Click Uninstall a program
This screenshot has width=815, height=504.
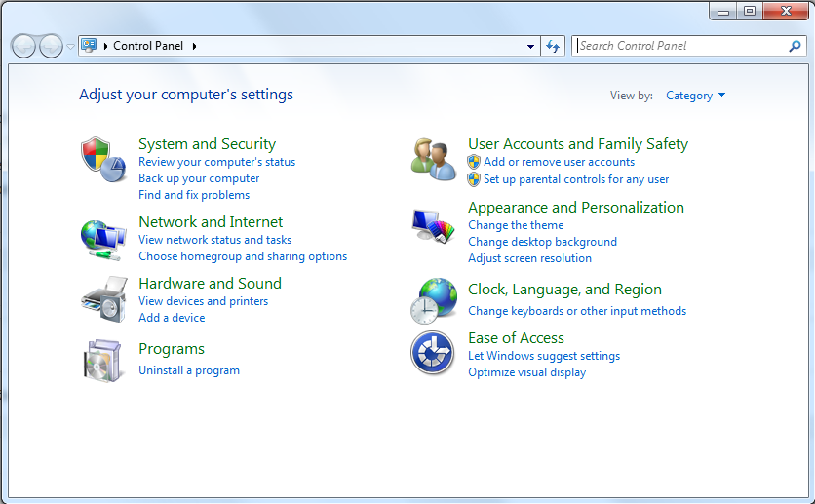point(189,370)
